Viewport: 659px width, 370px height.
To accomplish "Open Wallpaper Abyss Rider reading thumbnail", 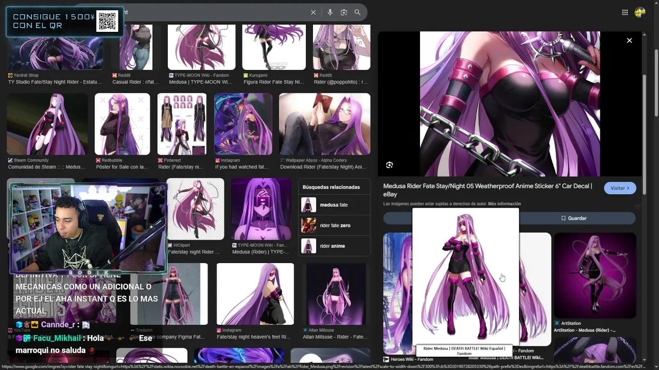I will click(x=324, y=124).
